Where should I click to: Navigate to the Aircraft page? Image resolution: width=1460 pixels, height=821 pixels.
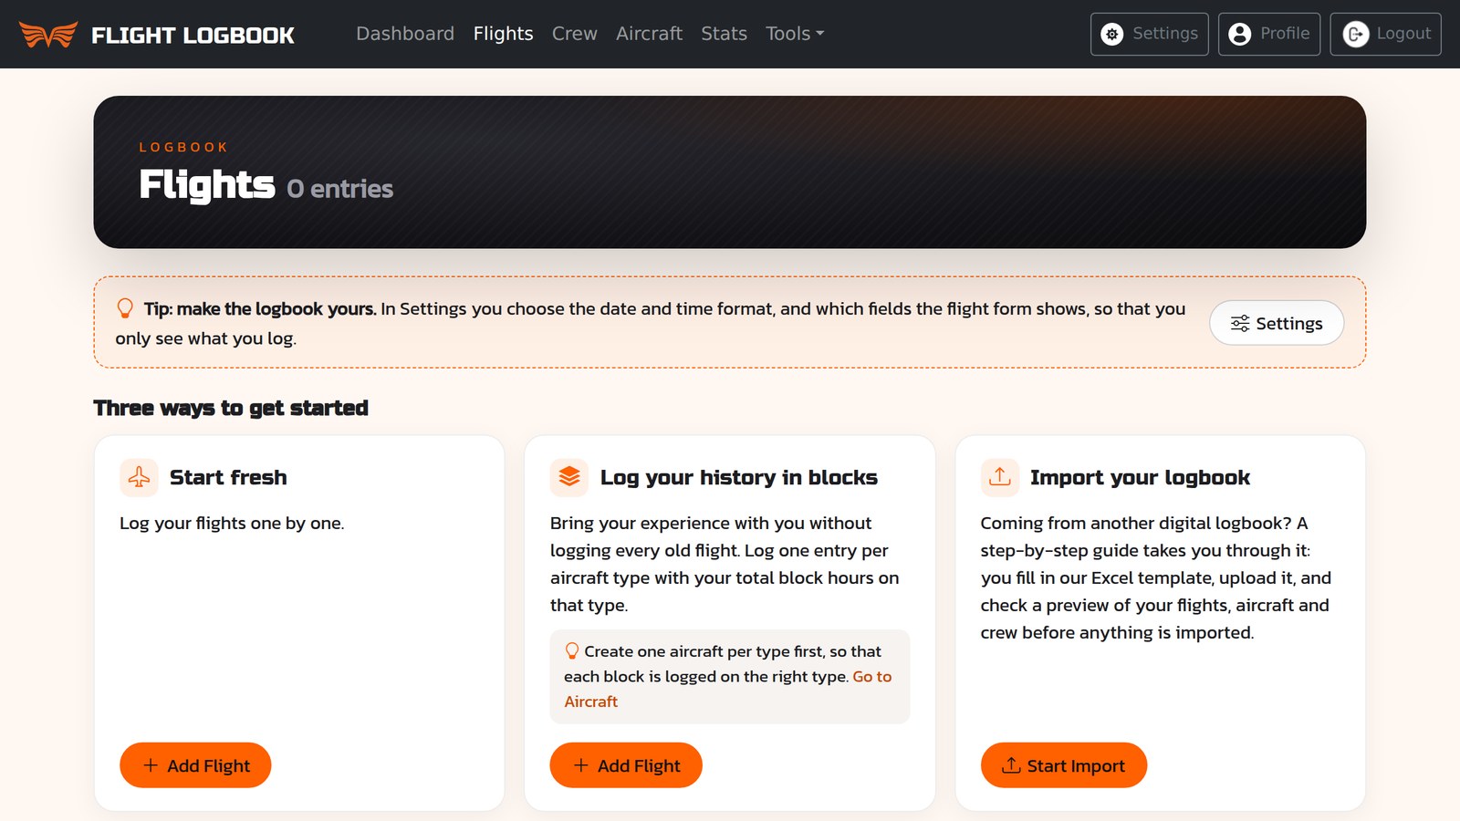point(649,34)
